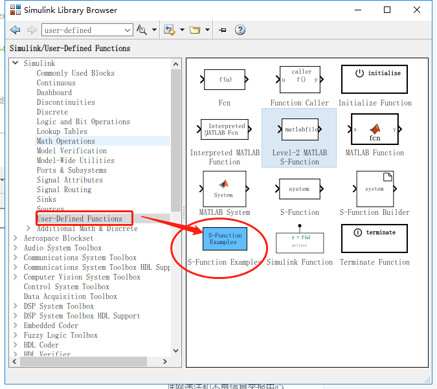Select the Simulink Function block

tap(300, 239)
